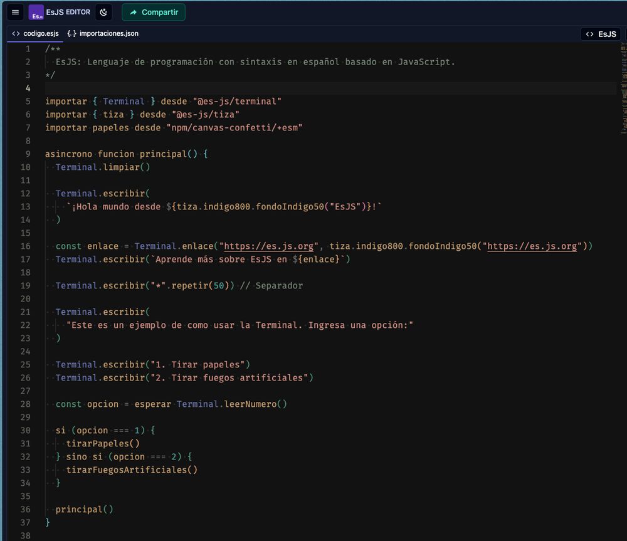Click line number 19 in the gutter
Screen dimensions: 627x541
click(x=25, y=285)
